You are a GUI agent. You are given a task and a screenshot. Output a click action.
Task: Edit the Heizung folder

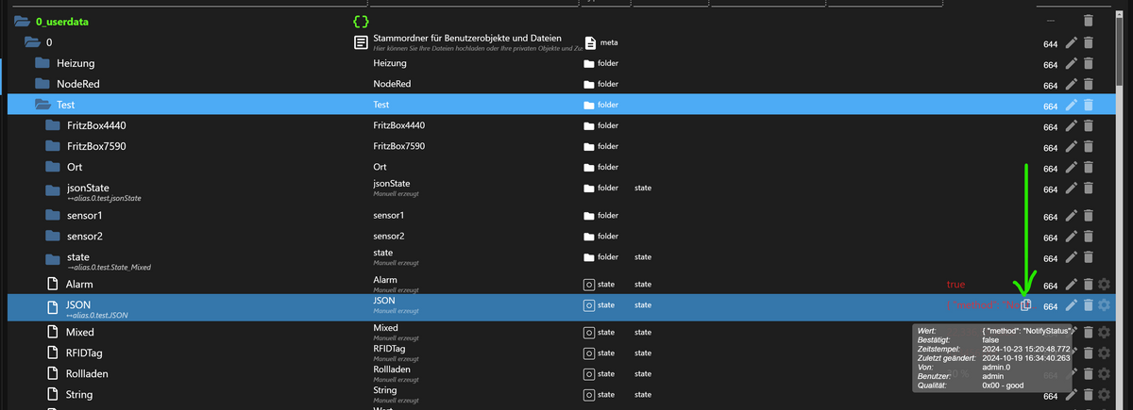tap(1071, 63)
